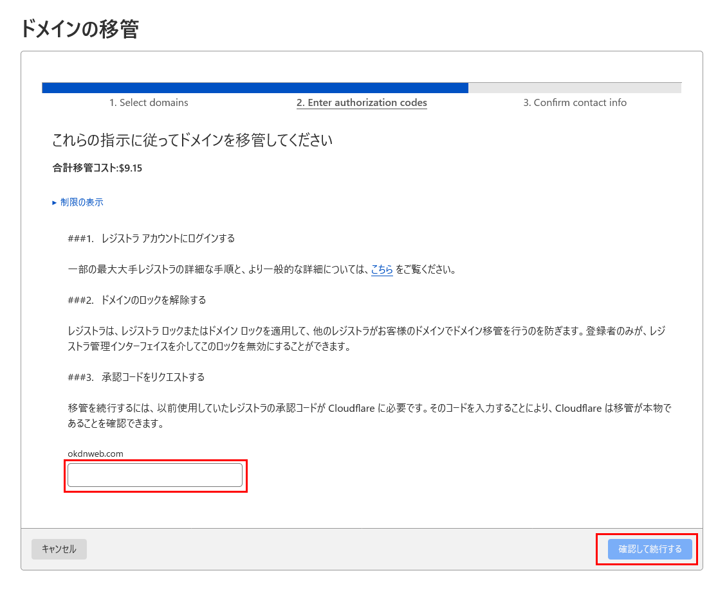This screenshot has width=727, height=591.
Task: Click the 一部の最大大手レジストラ sentence text
Action: tap(219, 270)
